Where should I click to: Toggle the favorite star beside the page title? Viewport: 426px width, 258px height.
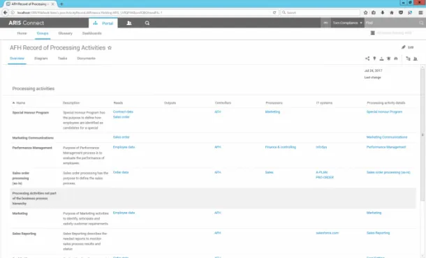pyautogui.click(x=110, y=47)
